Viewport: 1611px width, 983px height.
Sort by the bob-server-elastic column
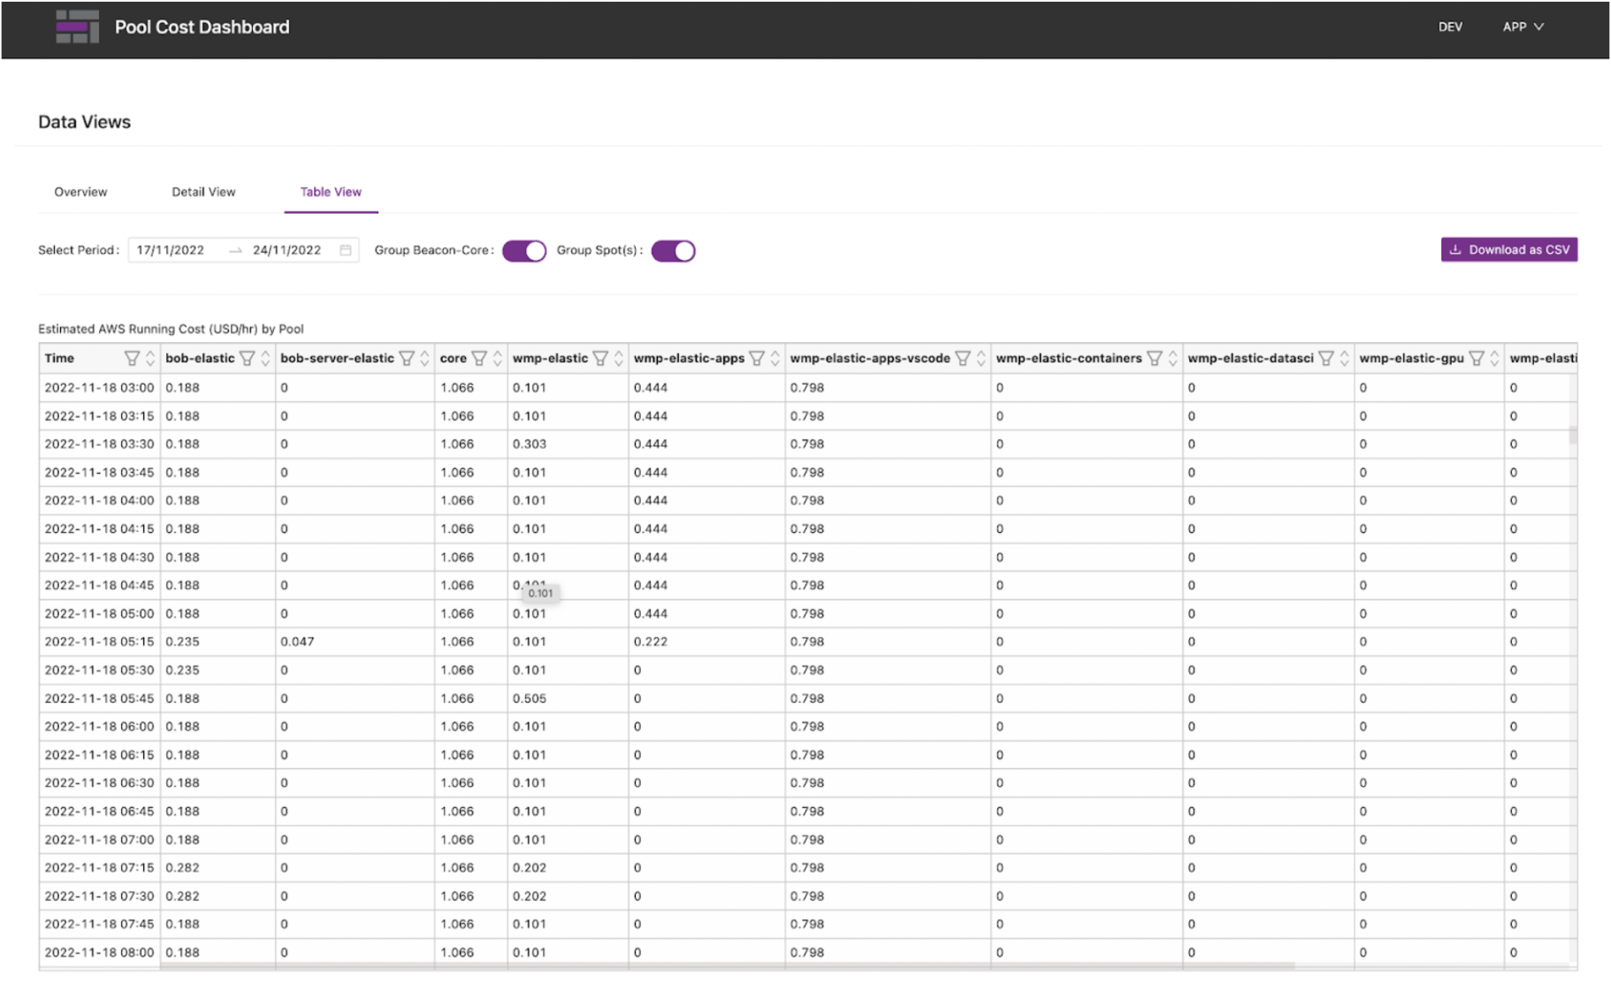click(x=424, y=358)
